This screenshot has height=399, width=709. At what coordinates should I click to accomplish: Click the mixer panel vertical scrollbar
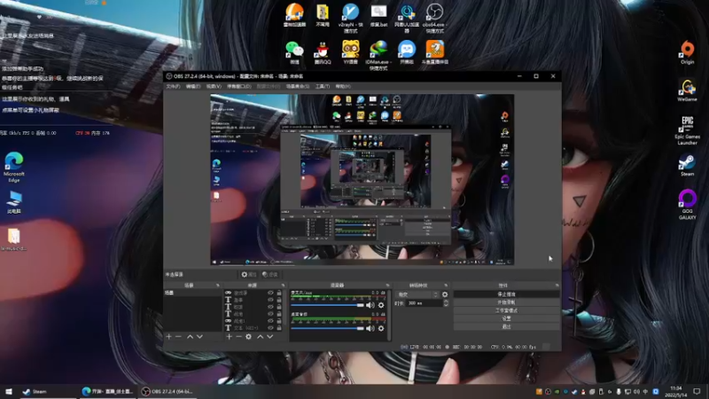click(389, 316)
